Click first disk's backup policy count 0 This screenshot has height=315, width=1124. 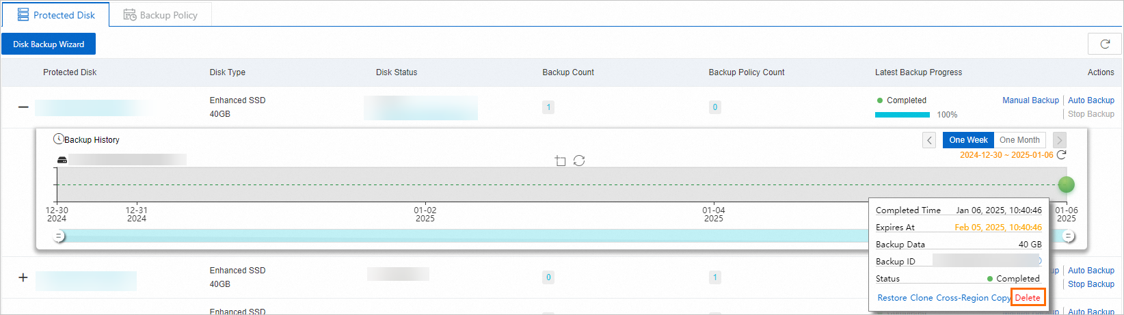click(x=715, y=107)
